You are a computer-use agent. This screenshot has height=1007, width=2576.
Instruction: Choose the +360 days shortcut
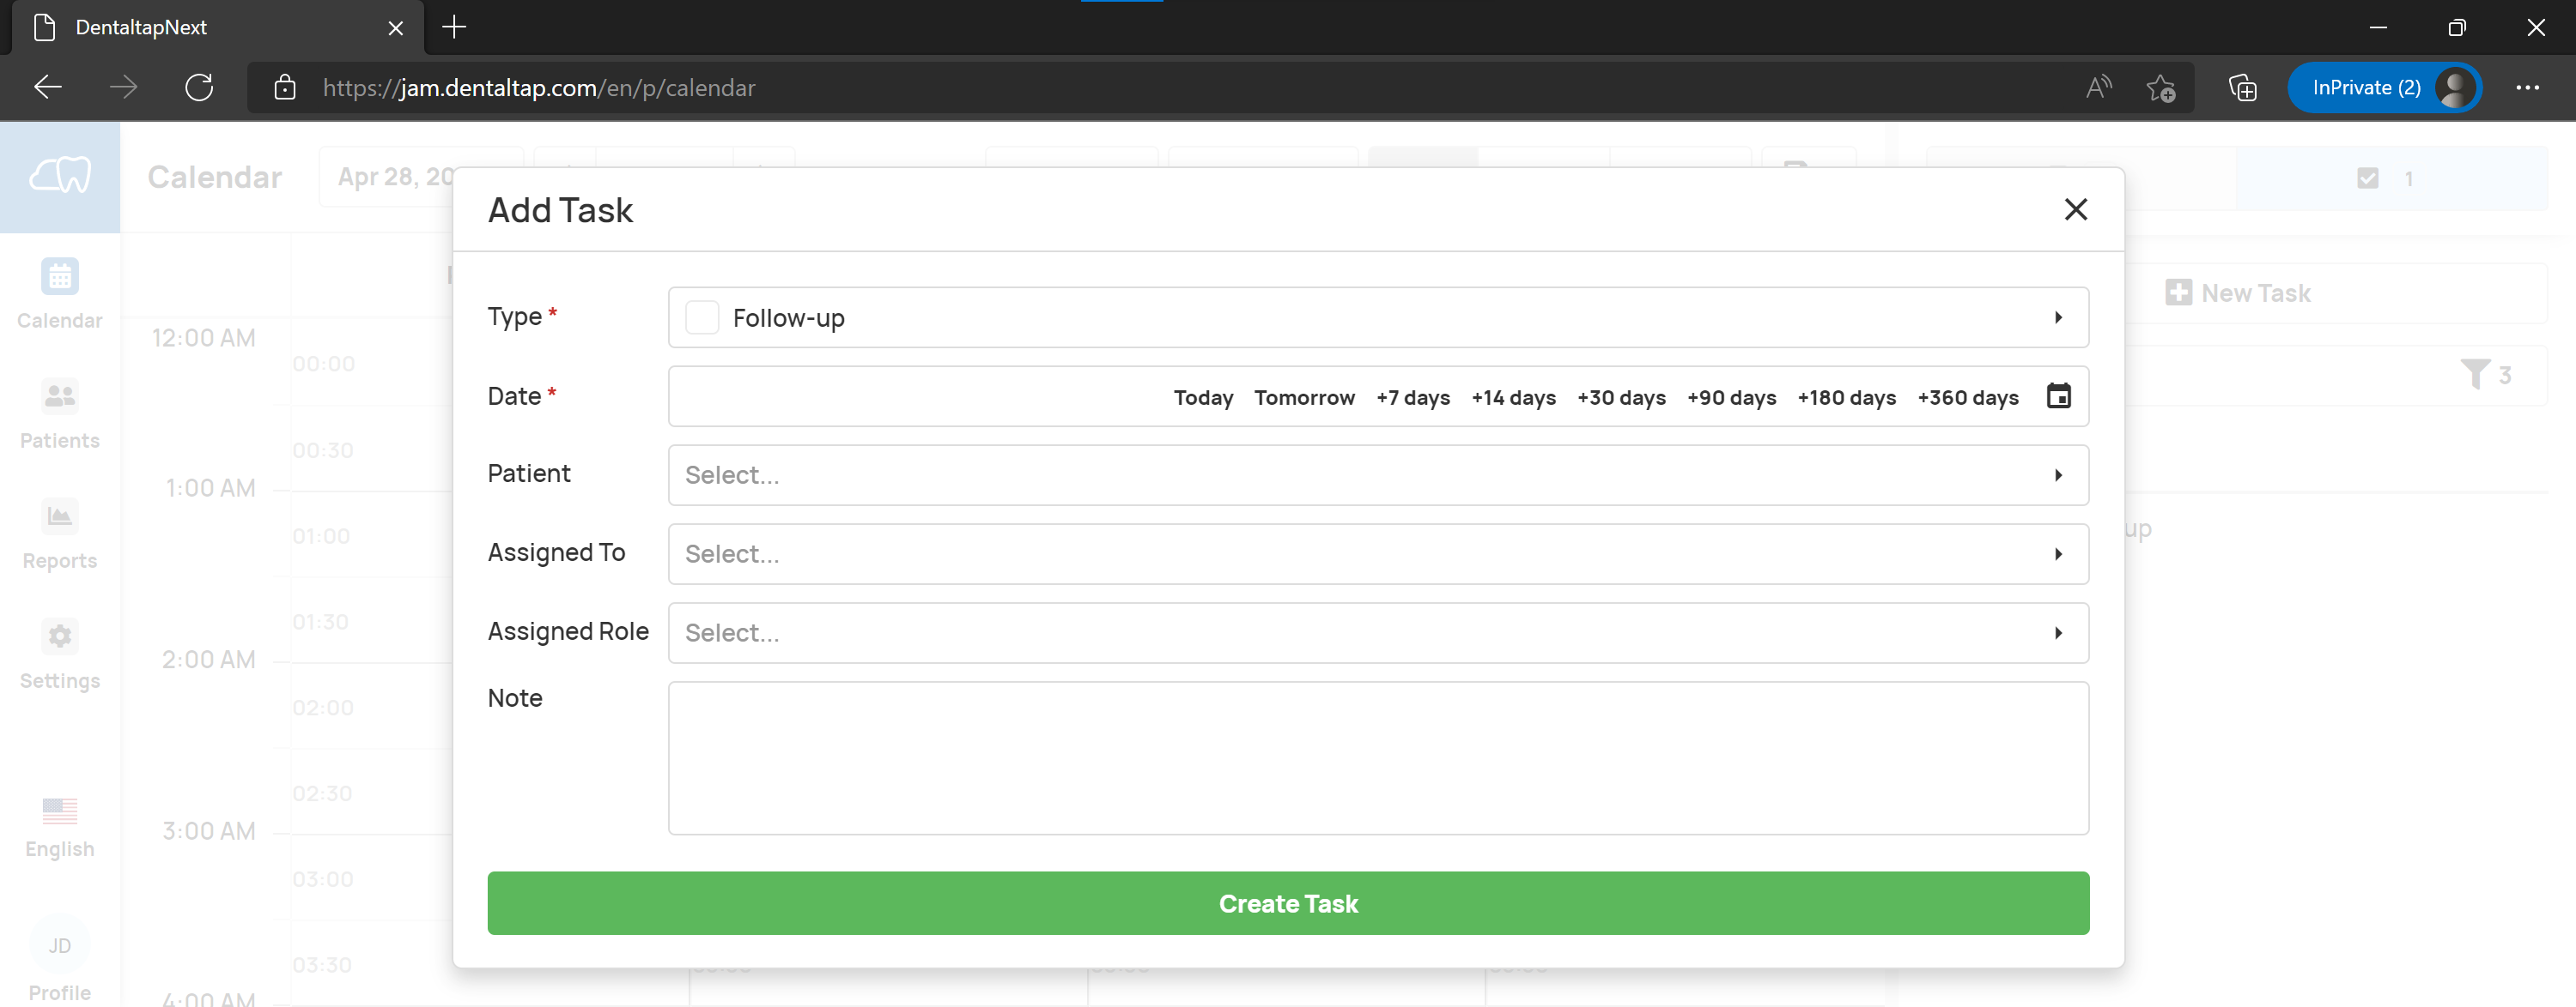1967,398
